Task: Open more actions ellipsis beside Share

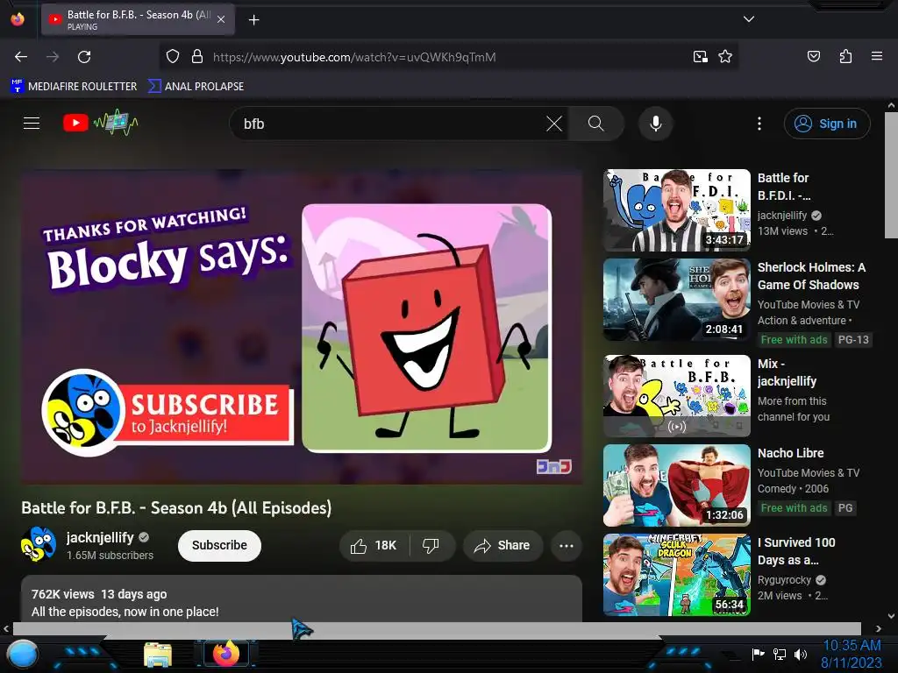Action: coord(567,546)
